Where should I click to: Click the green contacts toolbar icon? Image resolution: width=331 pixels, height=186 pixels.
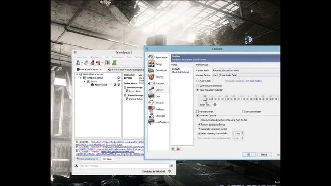pos(114,63)
